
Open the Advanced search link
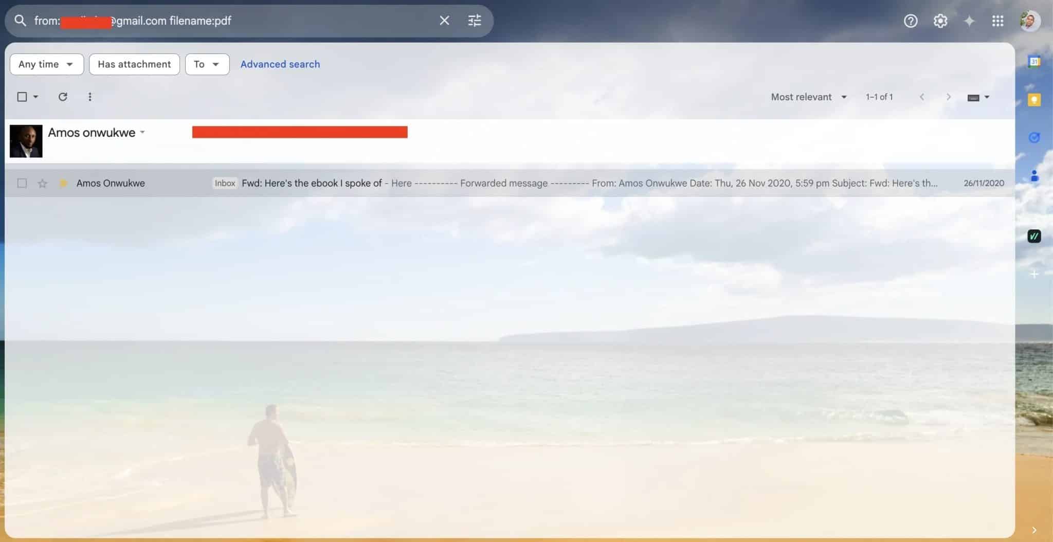[280, 64]
